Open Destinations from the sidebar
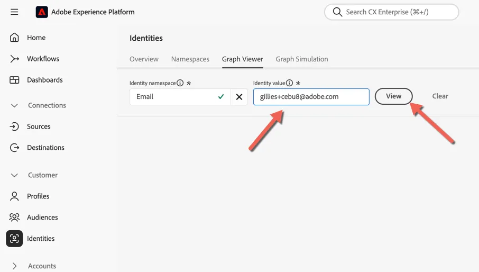Viewport: 479px width, 272px height. click(x=46, y=148)
